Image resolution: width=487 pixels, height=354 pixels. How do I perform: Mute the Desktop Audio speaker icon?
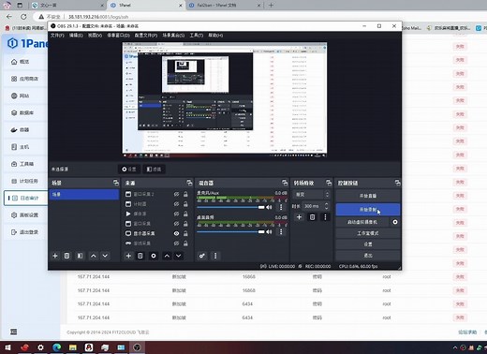[x=269, y=231]
